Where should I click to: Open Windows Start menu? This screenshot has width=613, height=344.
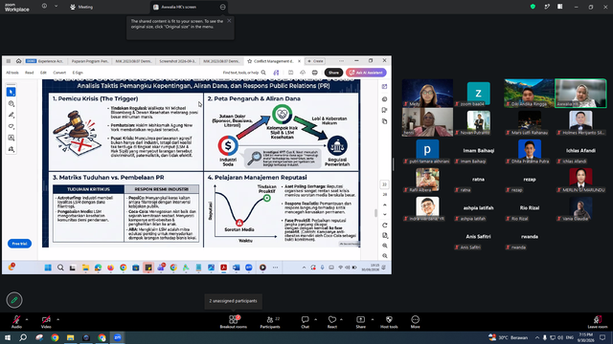click(x=8, y=337)
